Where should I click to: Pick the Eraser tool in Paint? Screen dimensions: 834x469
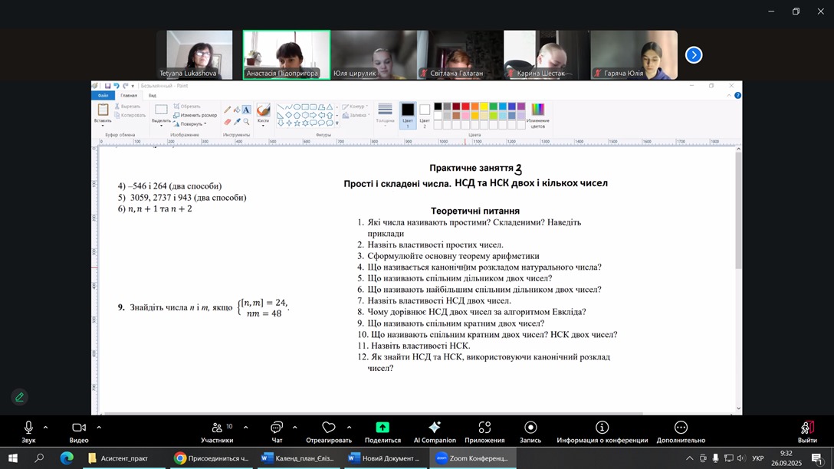228,121
